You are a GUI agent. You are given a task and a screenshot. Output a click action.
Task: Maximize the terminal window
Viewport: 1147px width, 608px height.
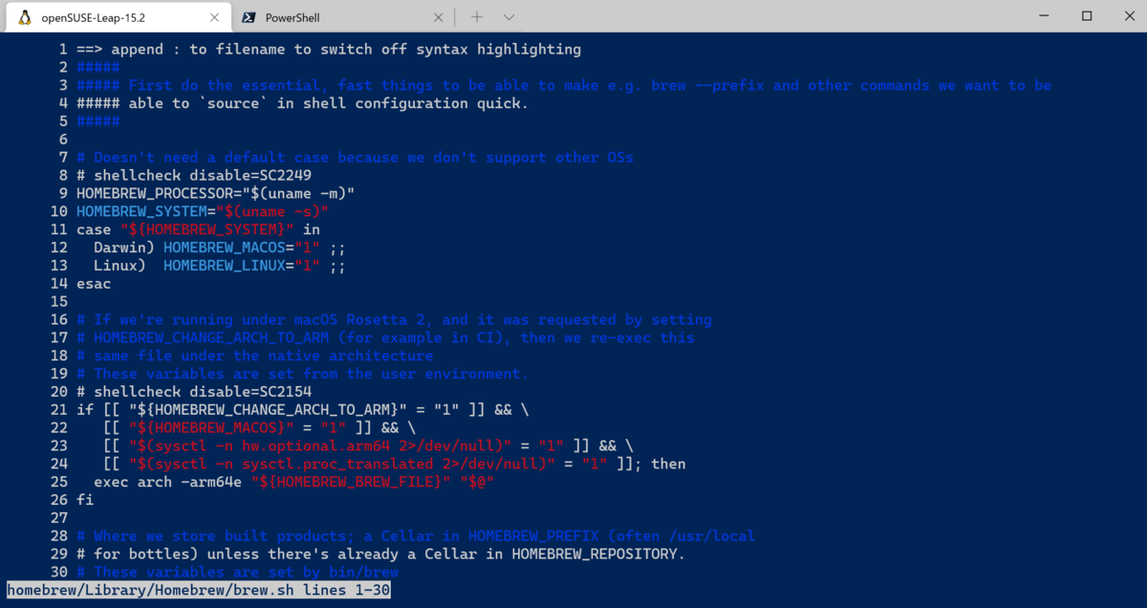click(x=1087, y=16)
